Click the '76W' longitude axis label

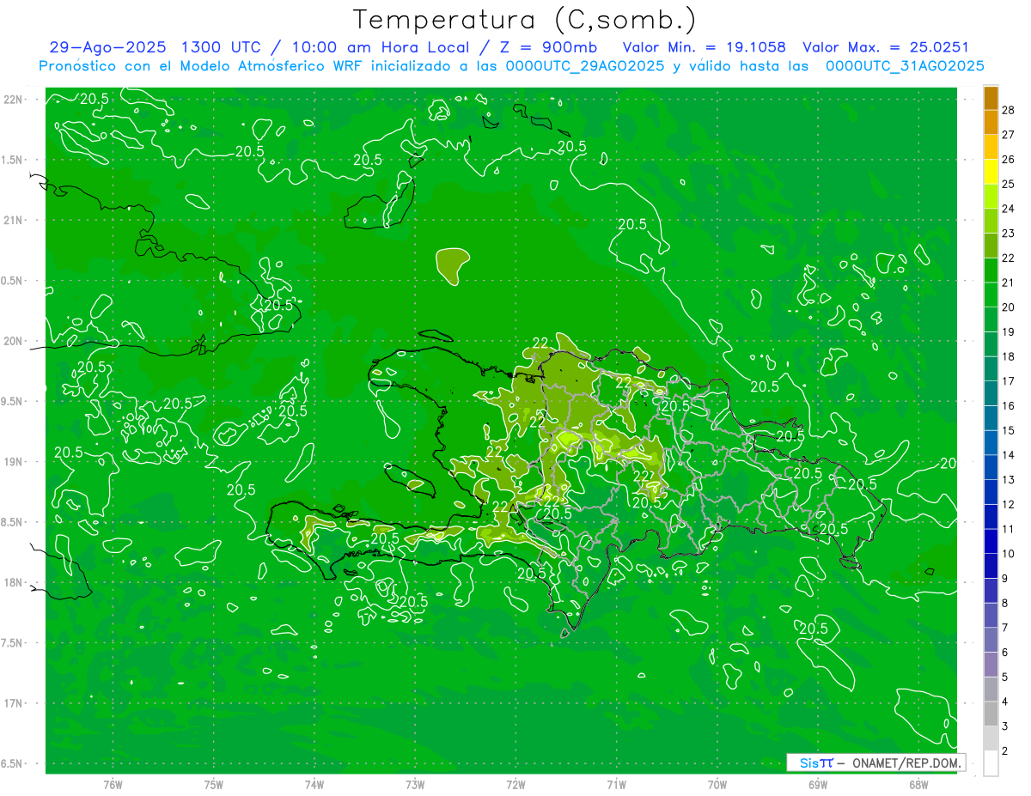pos(113,784)
